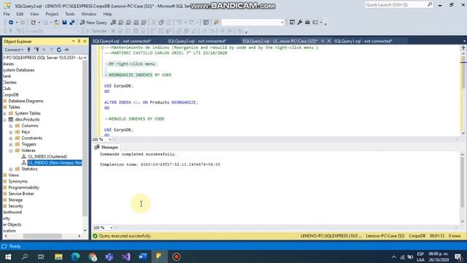Viewport: 467px width, 263px height.
Task: Open the Help menu
Action: point(107,14)
